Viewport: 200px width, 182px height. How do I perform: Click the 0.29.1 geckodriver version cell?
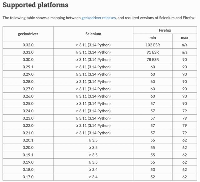(x=28, y=67)
